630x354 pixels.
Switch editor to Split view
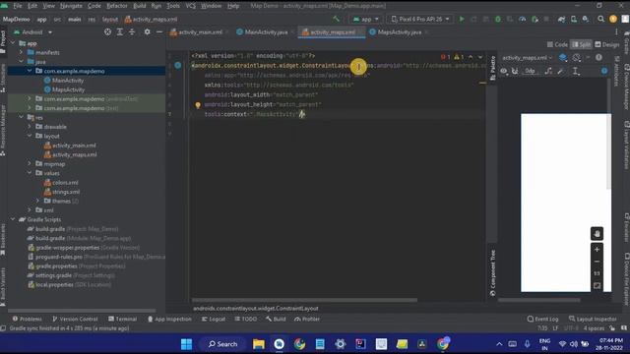click(582, 44)
